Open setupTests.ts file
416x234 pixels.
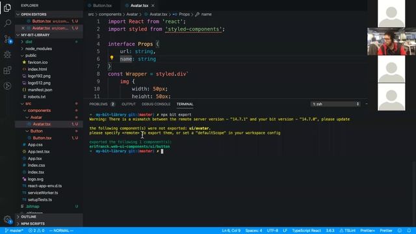click(x=40, y=200)
